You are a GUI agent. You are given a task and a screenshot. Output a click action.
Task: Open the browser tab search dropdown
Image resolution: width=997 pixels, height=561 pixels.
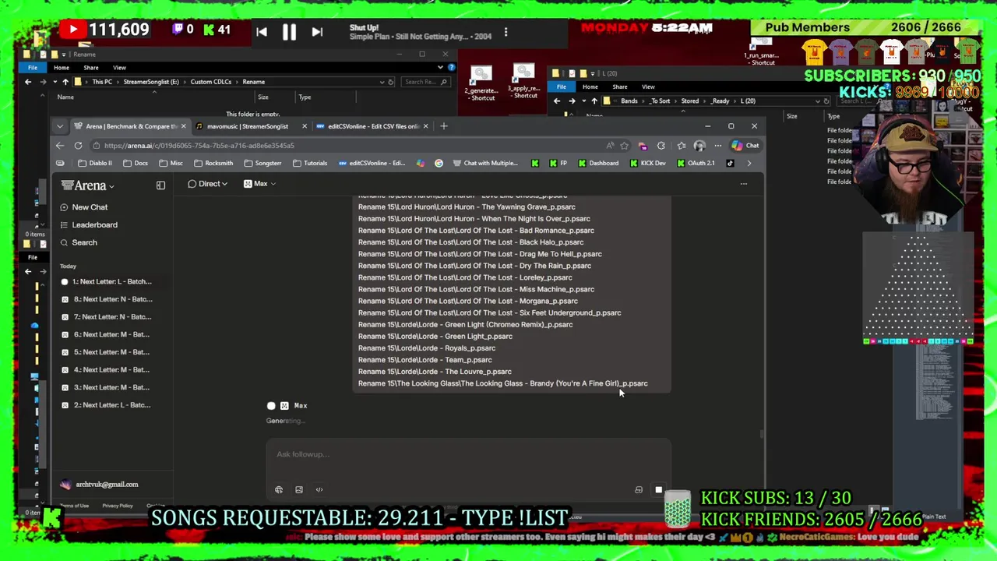59,126
